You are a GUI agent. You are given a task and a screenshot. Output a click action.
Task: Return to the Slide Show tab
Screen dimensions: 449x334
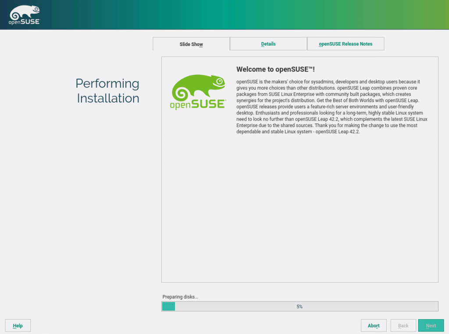pos(191,43)
